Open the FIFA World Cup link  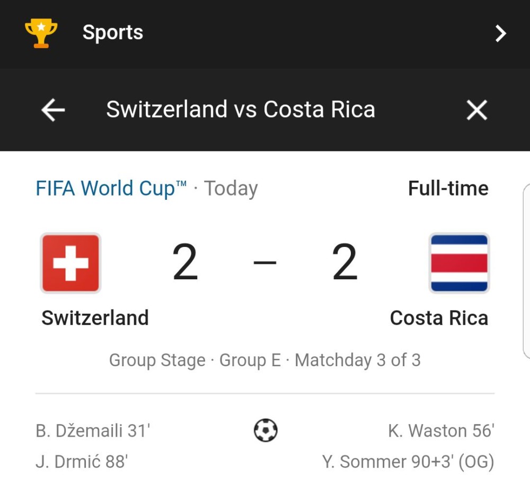111,188
